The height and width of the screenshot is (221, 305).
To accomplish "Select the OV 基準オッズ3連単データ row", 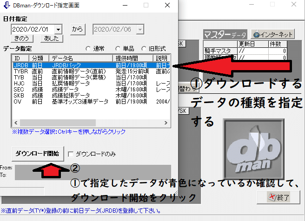I will pos(91,101).
